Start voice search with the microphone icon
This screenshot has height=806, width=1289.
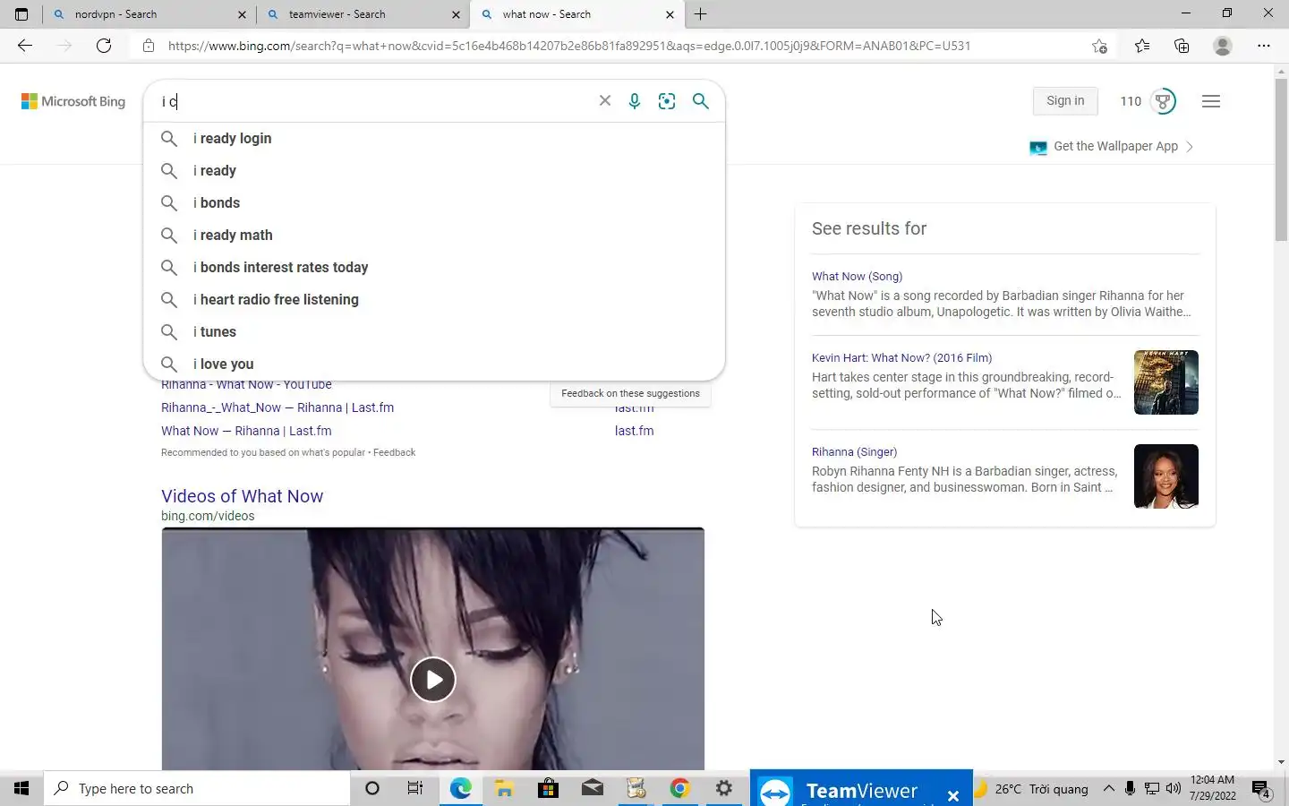point(635,101)
